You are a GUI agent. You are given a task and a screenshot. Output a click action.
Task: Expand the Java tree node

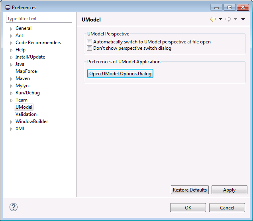pos(11,65)
